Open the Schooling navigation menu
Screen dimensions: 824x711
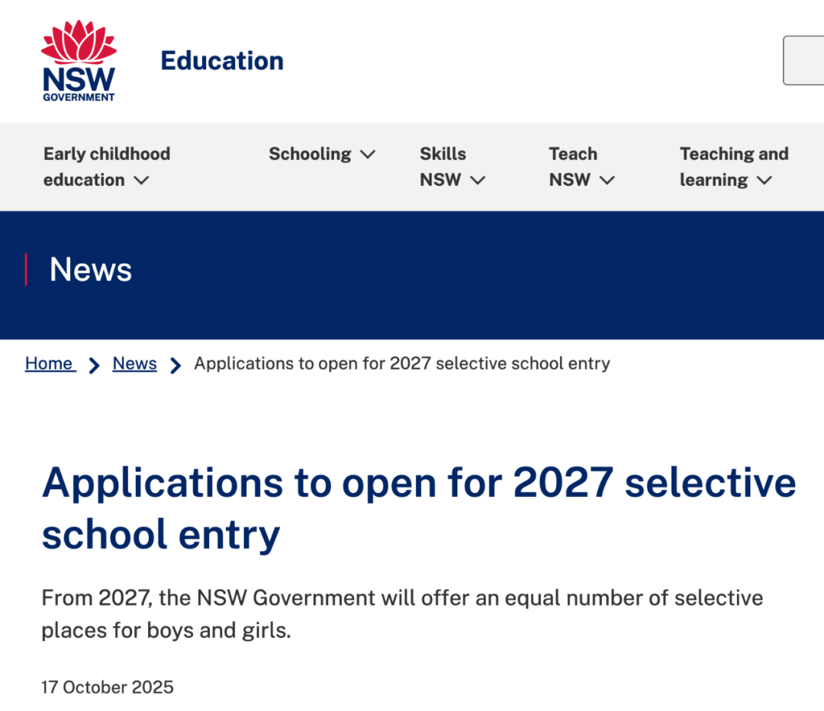point(310,154)
